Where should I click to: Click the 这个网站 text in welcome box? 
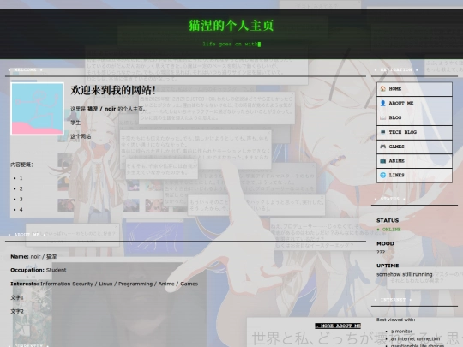(81, 136)
